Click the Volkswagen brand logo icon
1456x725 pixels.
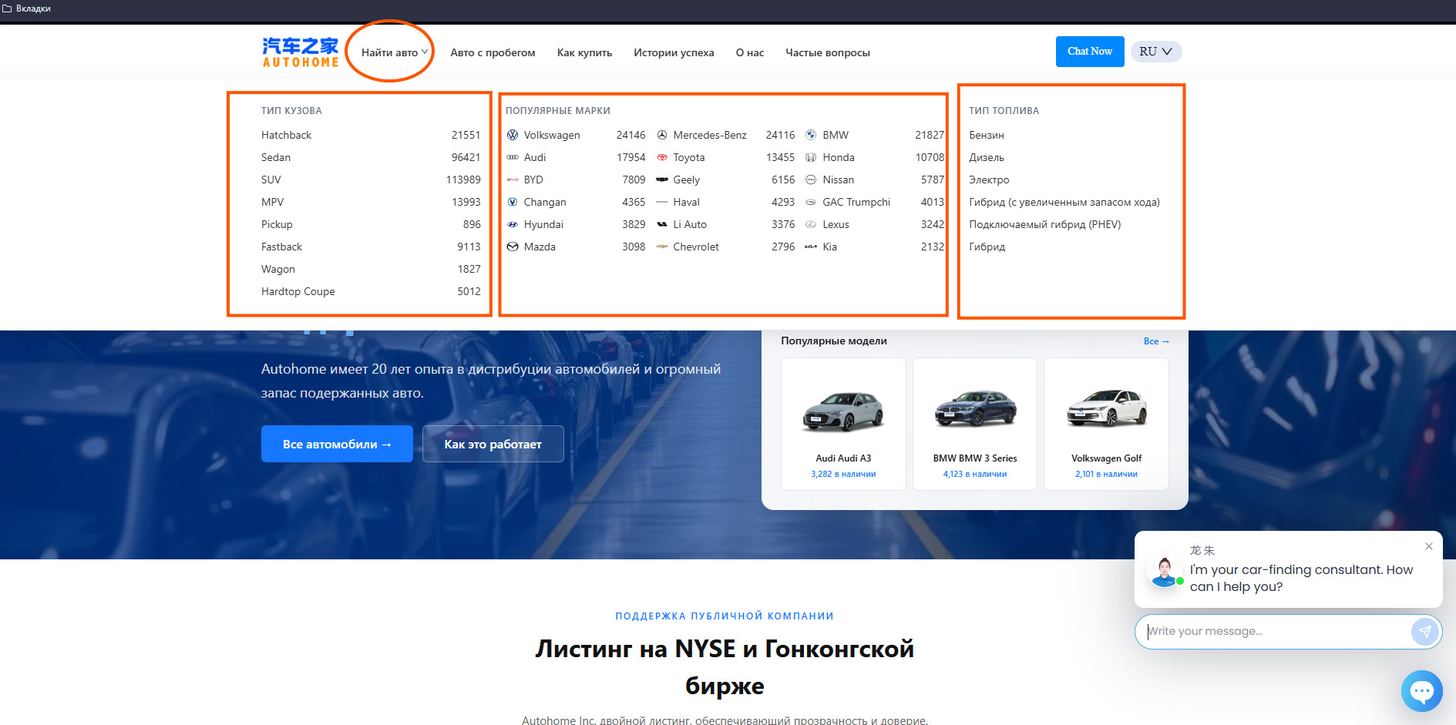513,135
